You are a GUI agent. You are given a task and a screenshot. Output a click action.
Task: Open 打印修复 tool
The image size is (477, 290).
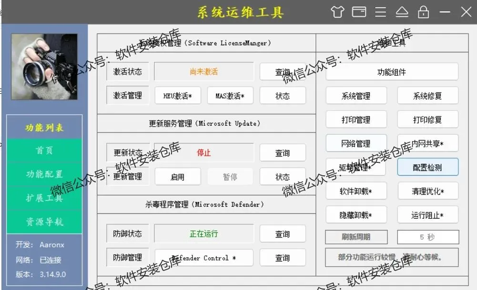pyautogui.click(x=428, y=120)
